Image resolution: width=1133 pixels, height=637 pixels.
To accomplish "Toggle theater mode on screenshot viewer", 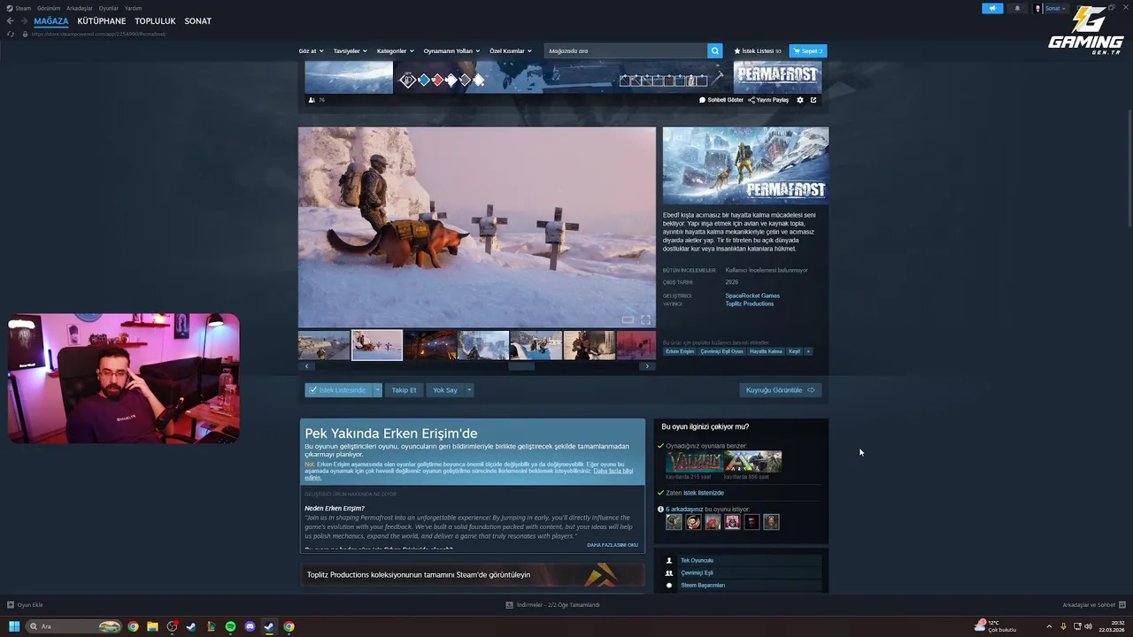I will 628,319.
